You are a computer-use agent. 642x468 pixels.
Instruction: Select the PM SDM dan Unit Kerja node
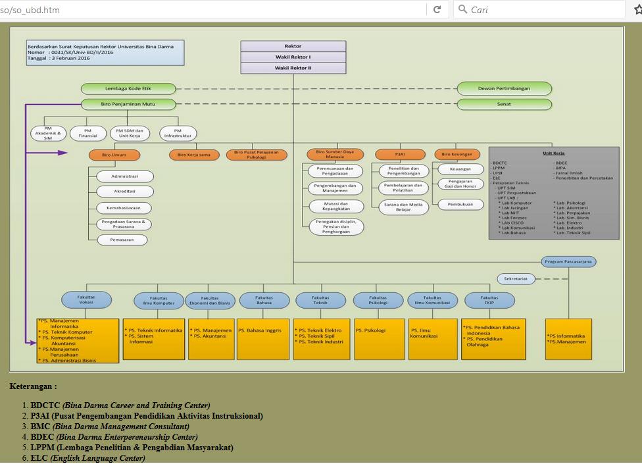pyautogui.click(x=130, y=133)
